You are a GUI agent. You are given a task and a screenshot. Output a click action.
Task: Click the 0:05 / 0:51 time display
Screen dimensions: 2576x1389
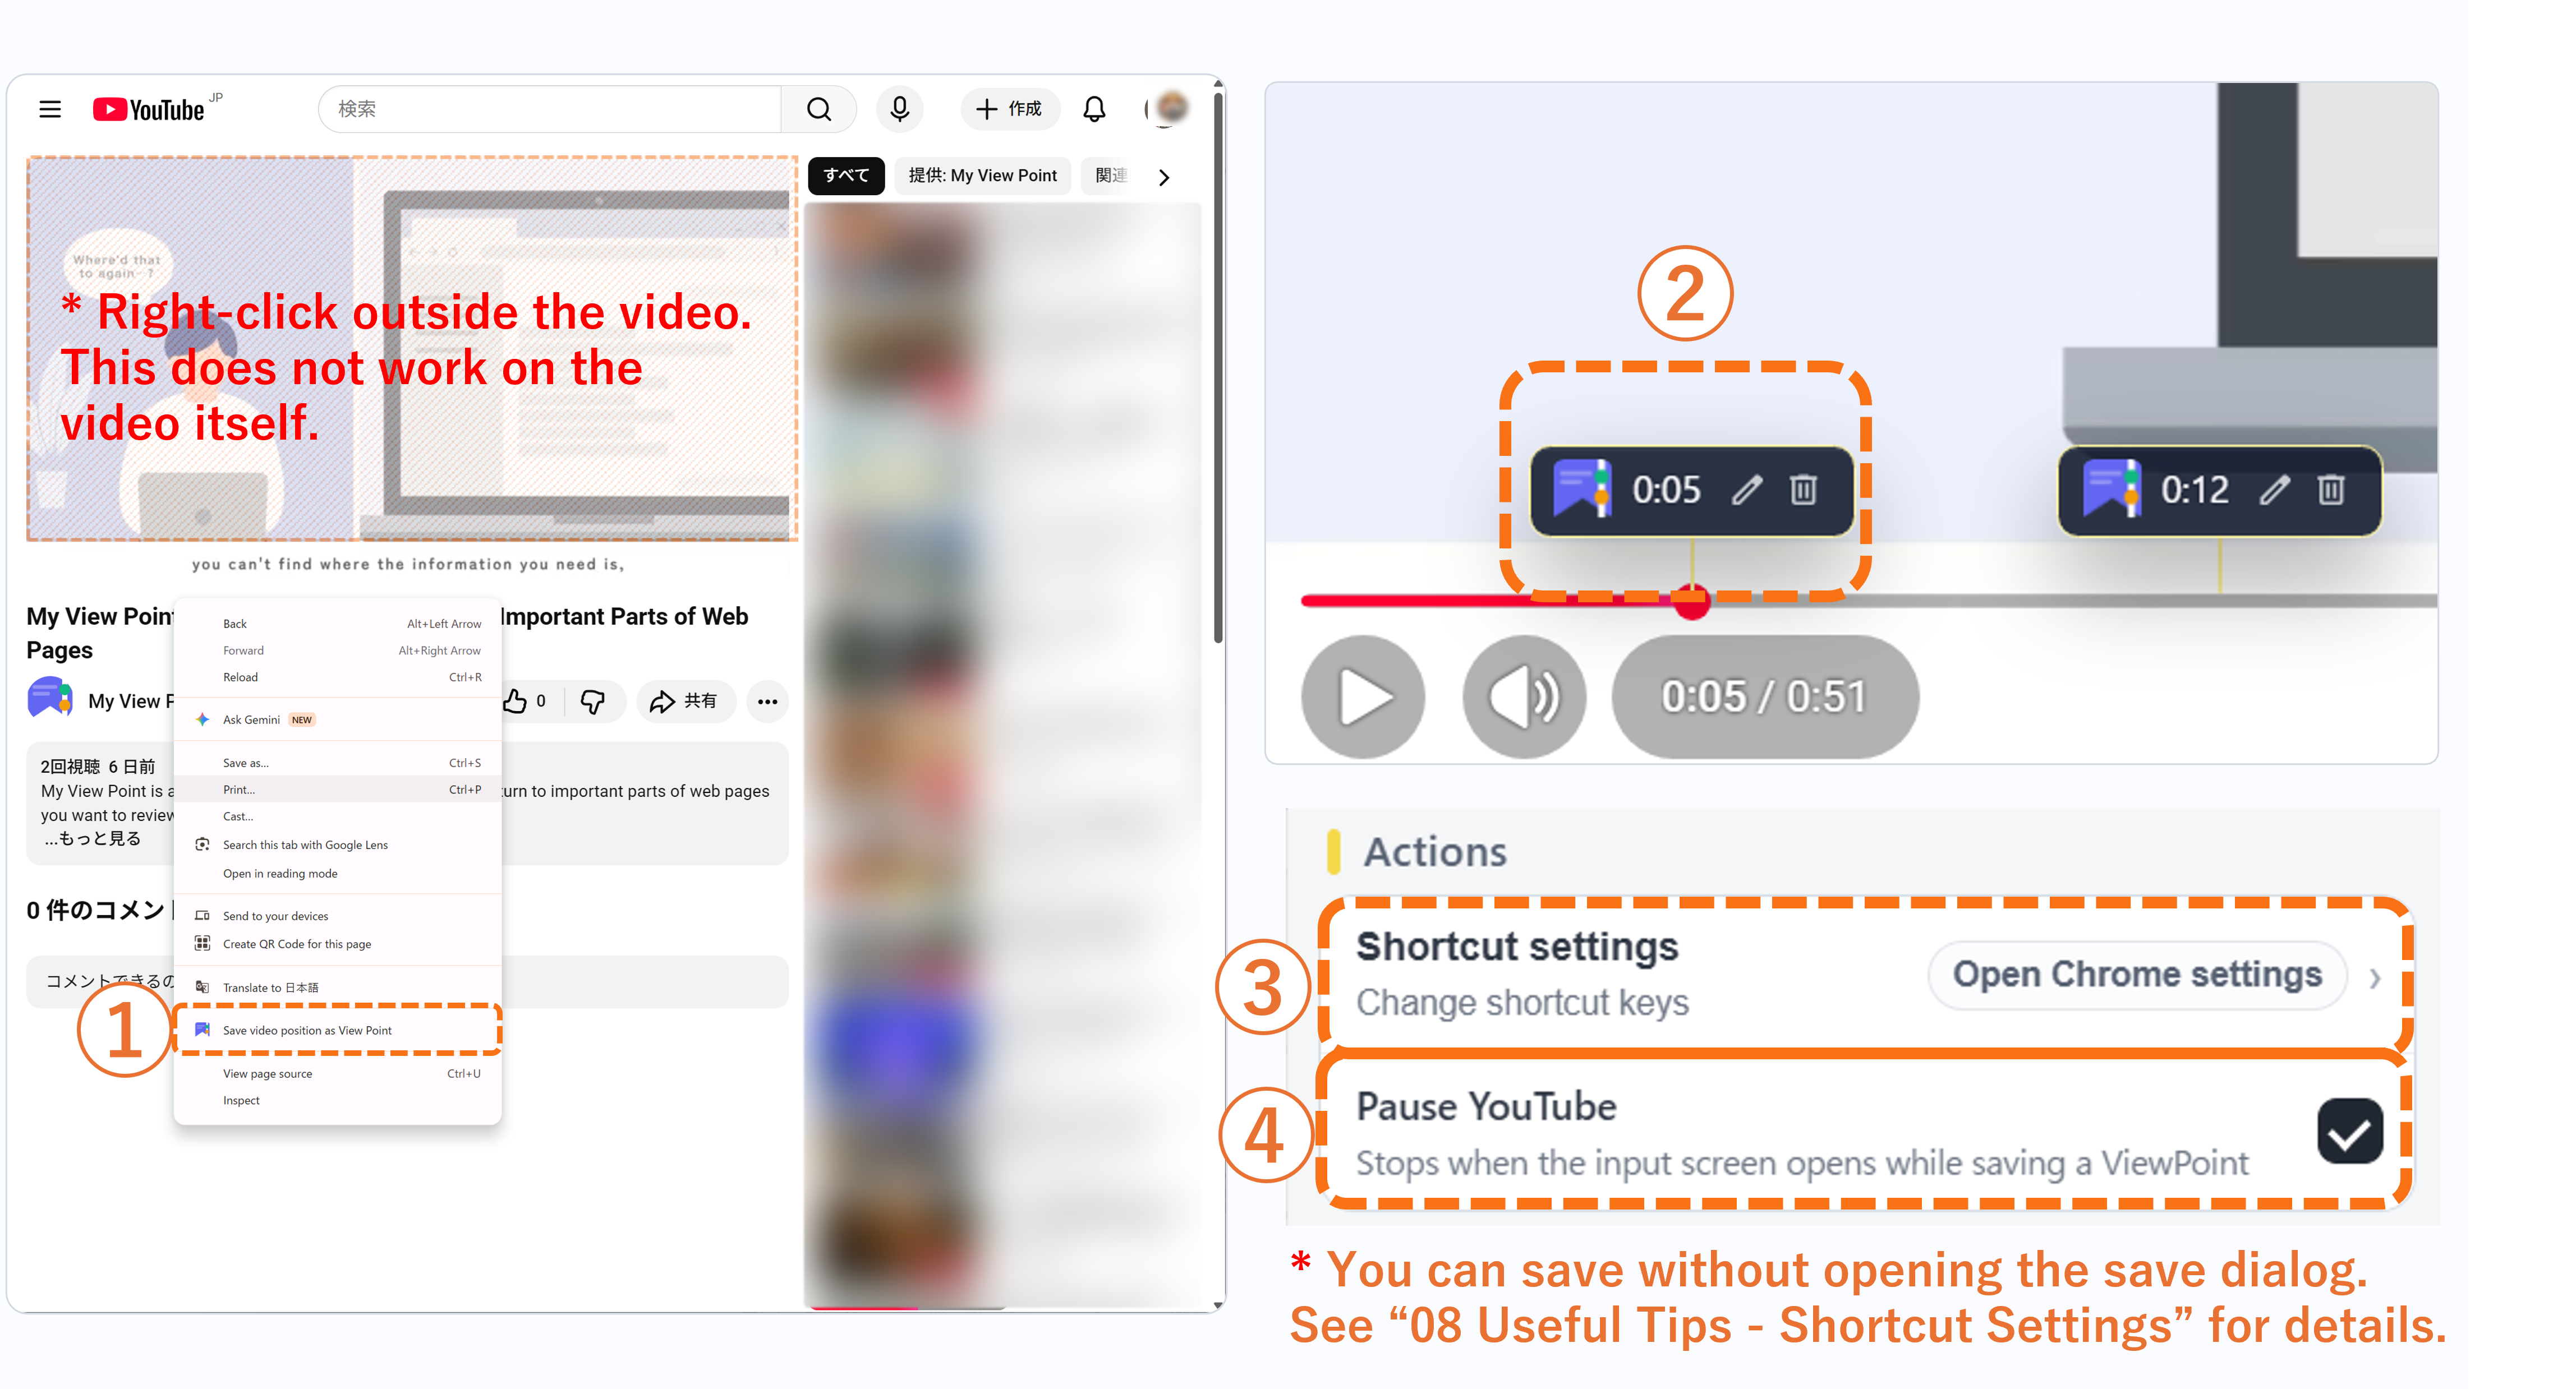point(1764,698)
